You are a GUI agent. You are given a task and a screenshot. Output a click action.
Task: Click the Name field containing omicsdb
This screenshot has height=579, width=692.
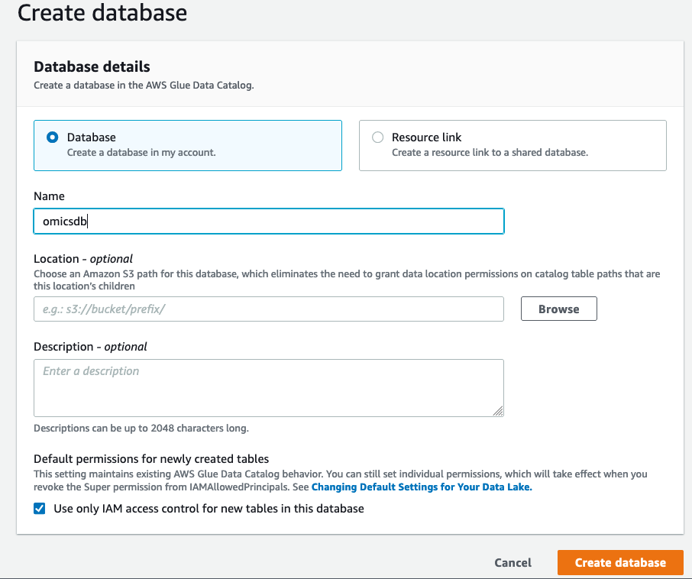coord(268,222)
